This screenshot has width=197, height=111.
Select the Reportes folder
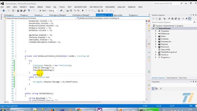[x=164, y=44]
